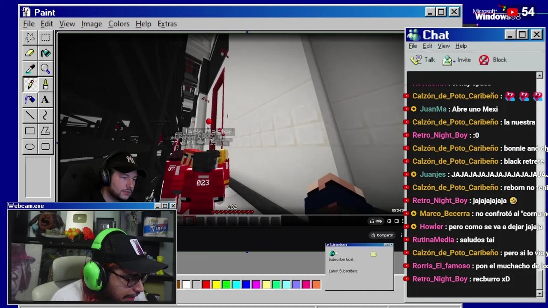Click username Howler in chat

(431, 227)
